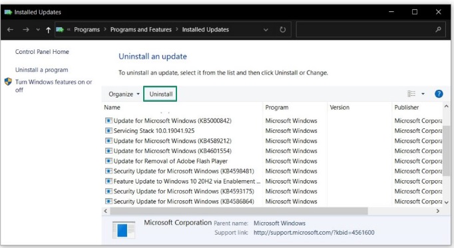
Task: Go back using the back arrow
Action: click(x=10, y=29)
